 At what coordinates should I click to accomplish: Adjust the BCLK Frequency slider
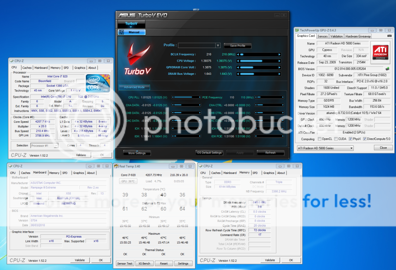tap(259, 54)
